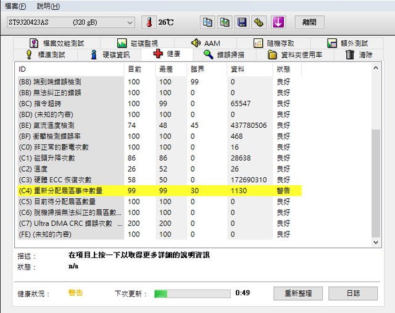Click the purple down-arrow toolbar icon
Image resolution: width=395 pixels, height=313 pixels.
[x=278, y=22]
